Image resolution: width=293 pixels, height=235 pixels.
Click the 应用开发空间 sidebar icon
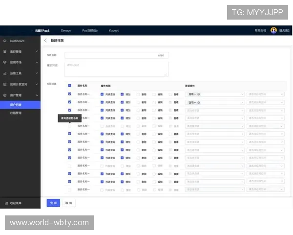click(x=5, y=84)
